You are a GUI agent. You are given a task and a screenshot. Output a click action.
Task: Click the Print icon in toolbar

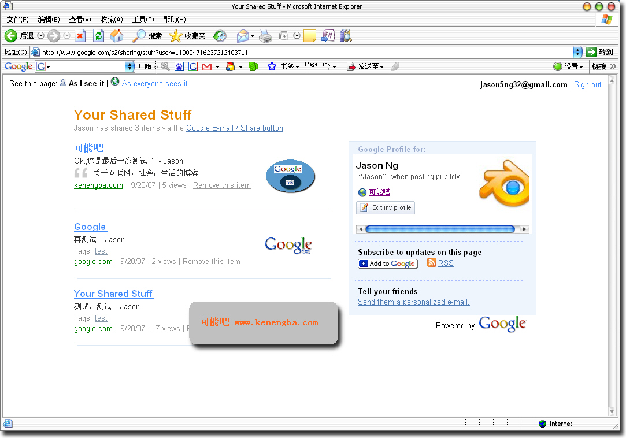click(x=265, y=36)
